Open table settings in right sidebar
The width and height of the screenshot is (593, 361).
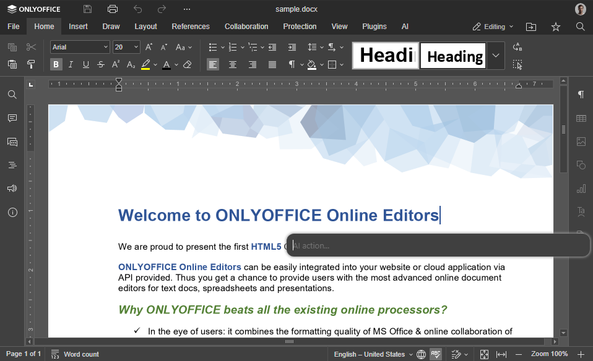(581, 118)
